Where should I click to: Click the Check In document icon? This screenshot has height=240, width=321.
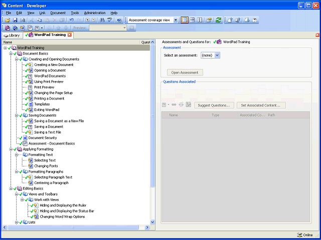coord(230,20)
